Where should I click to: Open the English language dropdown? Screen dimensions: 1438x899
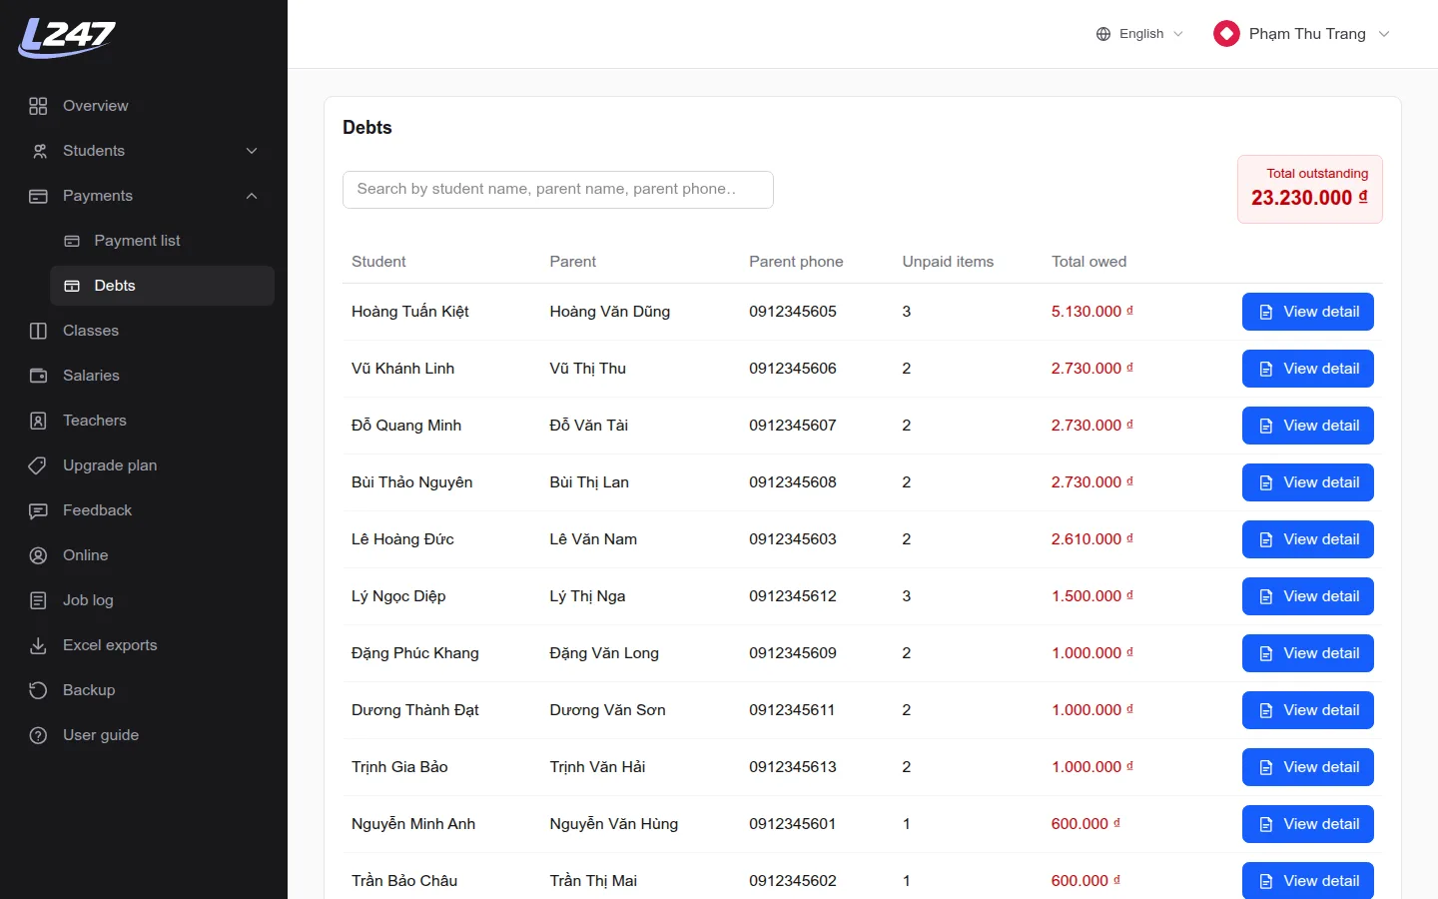click(1139, 34)
